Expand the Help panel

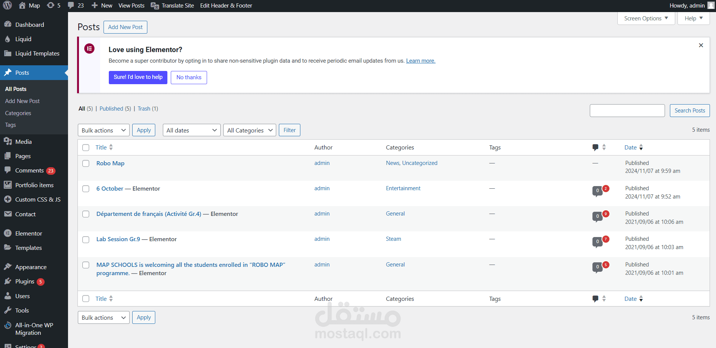pos(694,18)
